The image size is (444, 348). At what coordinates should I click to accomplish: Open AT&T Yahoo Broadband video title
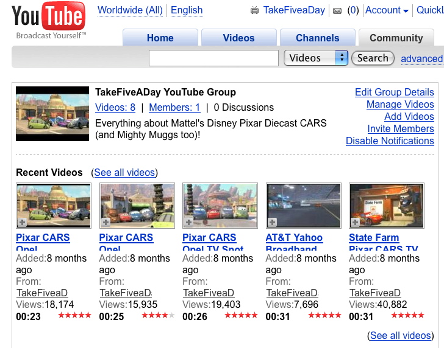coord(294,242)
